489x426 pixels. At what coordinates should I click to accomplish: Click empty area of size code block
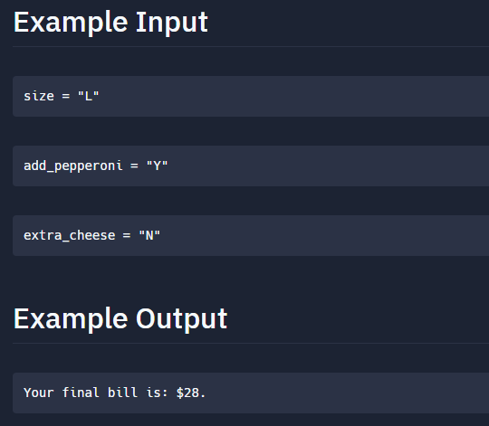tap(293, 96)
